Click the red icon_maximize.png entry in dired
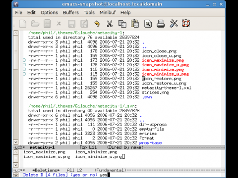This screenshot has height=178, width=238. tap(163, 60)
